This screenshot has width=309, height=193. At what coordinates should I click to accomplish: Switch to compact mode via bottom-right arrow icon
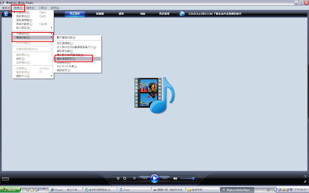click(305, 181)
